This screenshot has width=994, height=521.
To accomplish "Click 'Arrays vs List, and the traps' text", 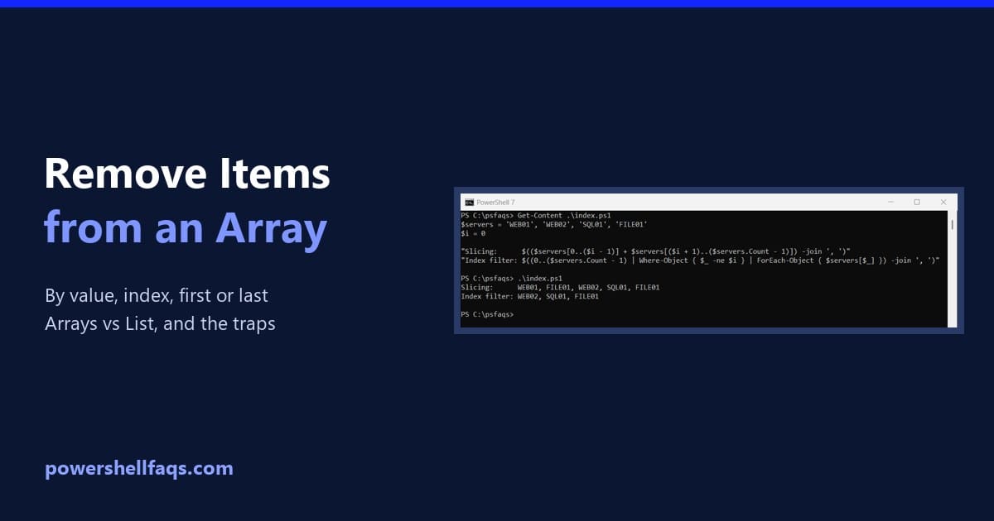I will [x=160, y=323].
